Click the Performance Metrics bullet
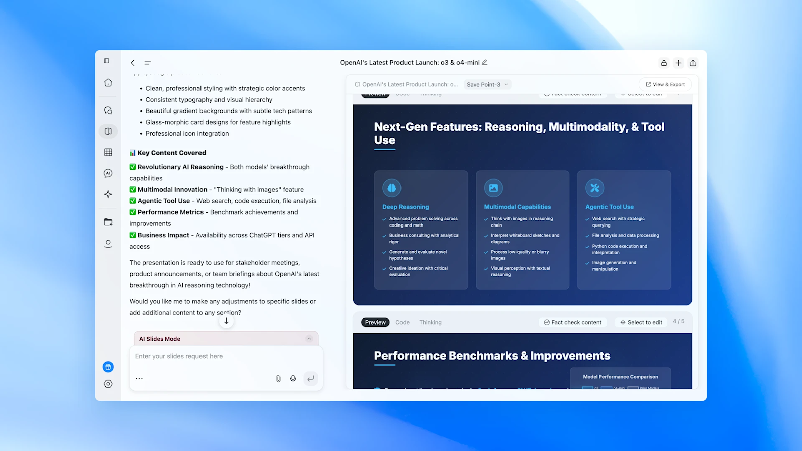Screen dimensions: 802x451 point(214,218)
